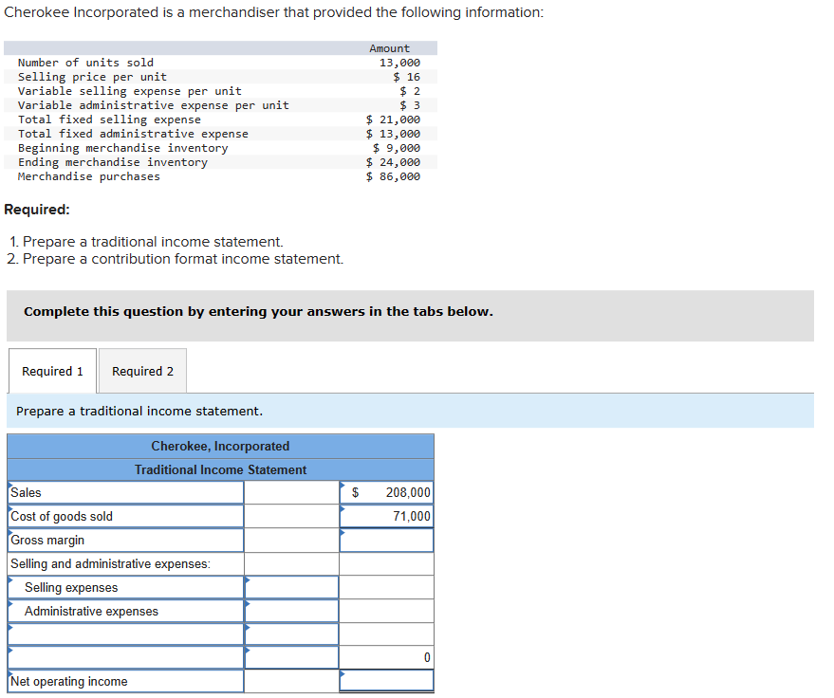The width and height of the screenshot is (834, 698).
Task: Open the blank label dropdown below Administrative expenses
Action: pos(126,634)
